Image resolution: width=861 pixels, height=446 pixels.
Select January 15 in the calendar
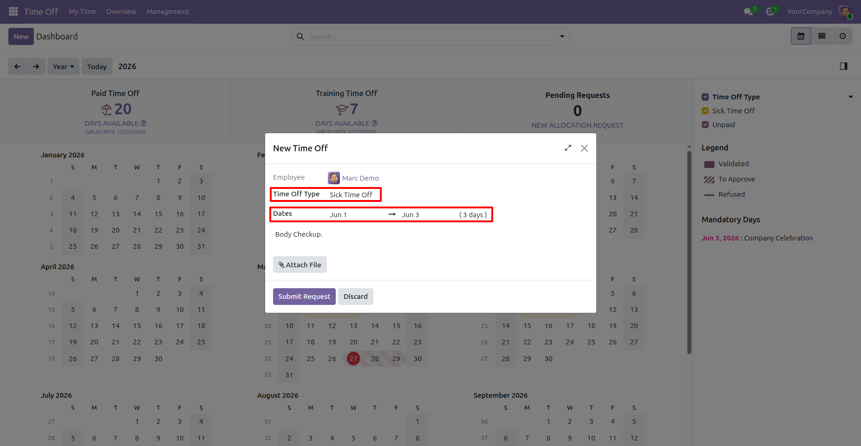158,214
